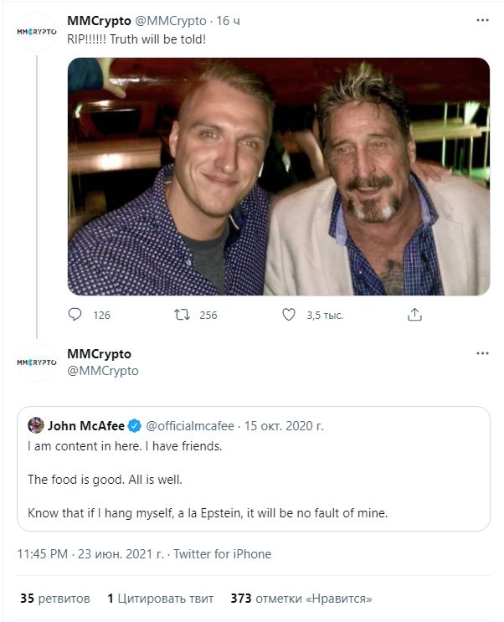The image size is (504, 622).
Task: Open MMCrypto avatar on lower tweet
Action: click(x=37, y=362)
